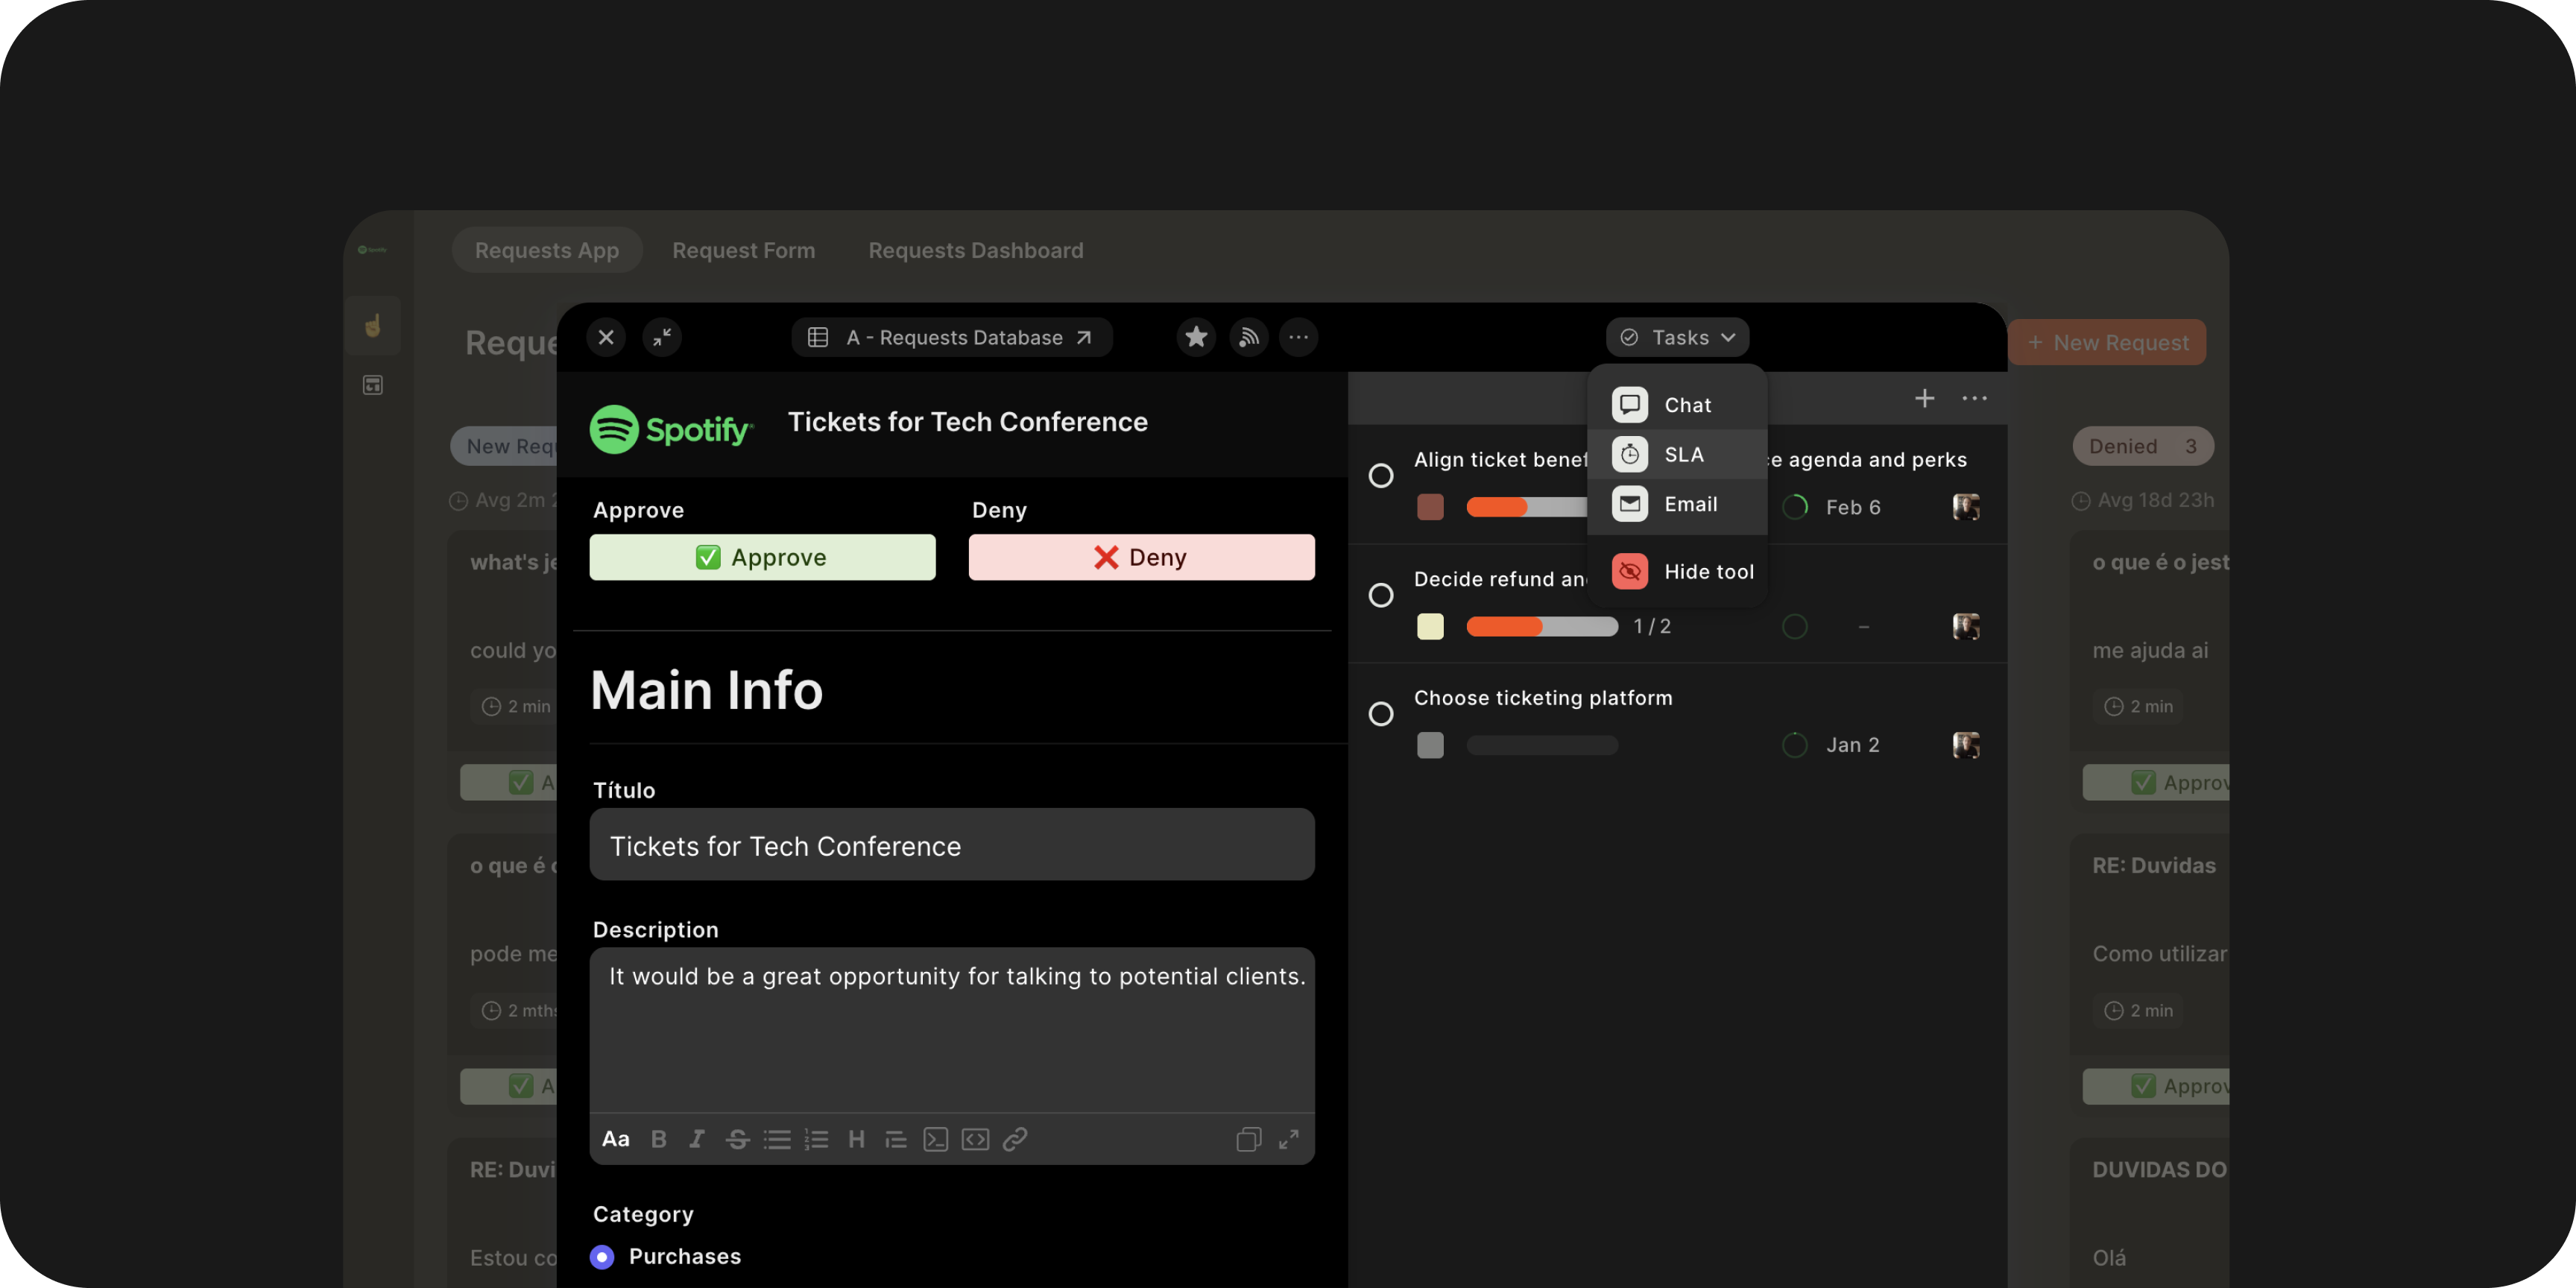Open A - Requests Database link
The height and width of the screenshot is (1288, 2576).
[952, 337]
